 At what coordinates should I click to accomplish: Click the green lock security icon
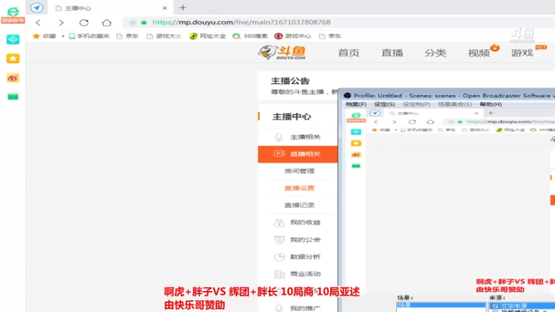click(x=144, y=22)
